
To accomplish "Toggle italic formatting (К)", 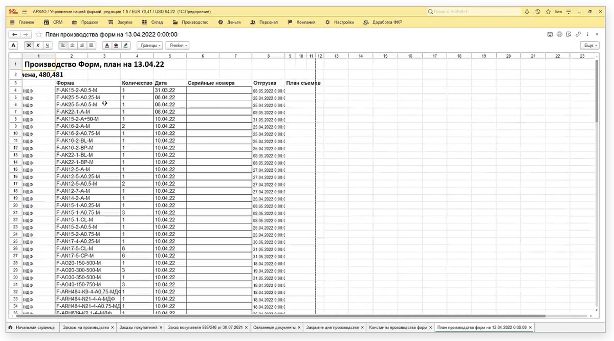I will 38,46.
